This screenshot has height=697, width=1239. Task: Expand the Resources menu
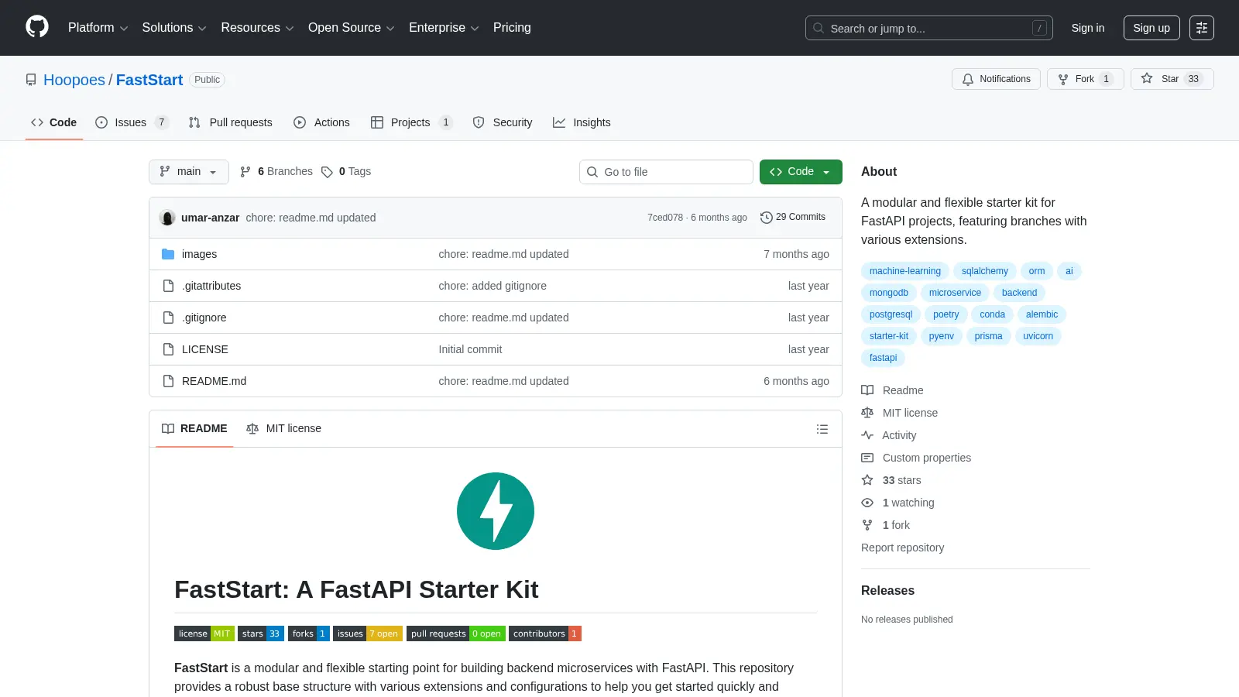coord(257,28)
